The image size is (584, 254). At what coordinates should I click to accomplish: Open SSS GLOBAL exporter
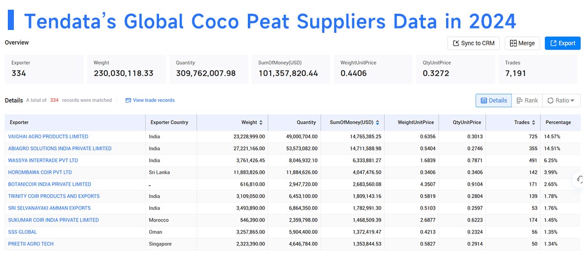(23, 231)
